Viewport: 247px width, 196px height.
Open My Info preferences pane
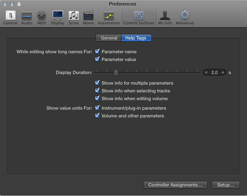165,18
